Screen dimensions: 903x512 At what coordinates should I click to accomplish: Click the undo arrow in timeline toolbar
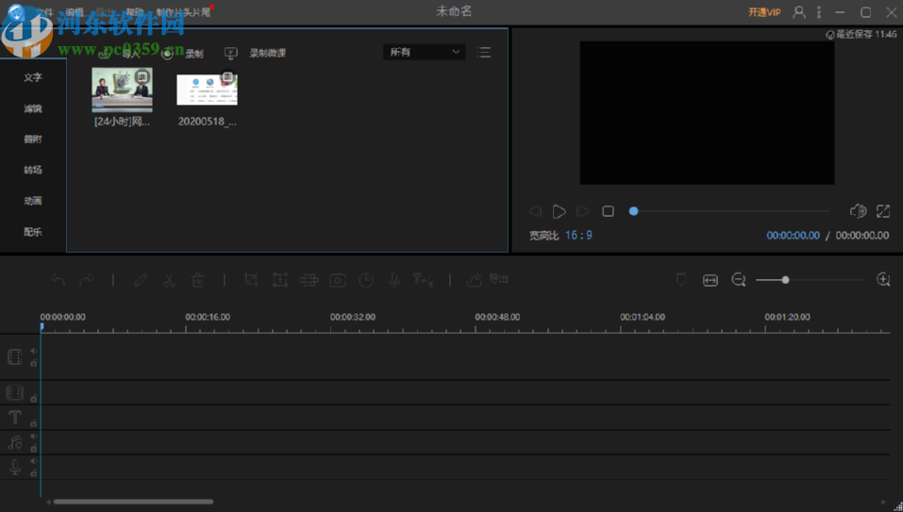pyautogui.click(x=59, y=280)
